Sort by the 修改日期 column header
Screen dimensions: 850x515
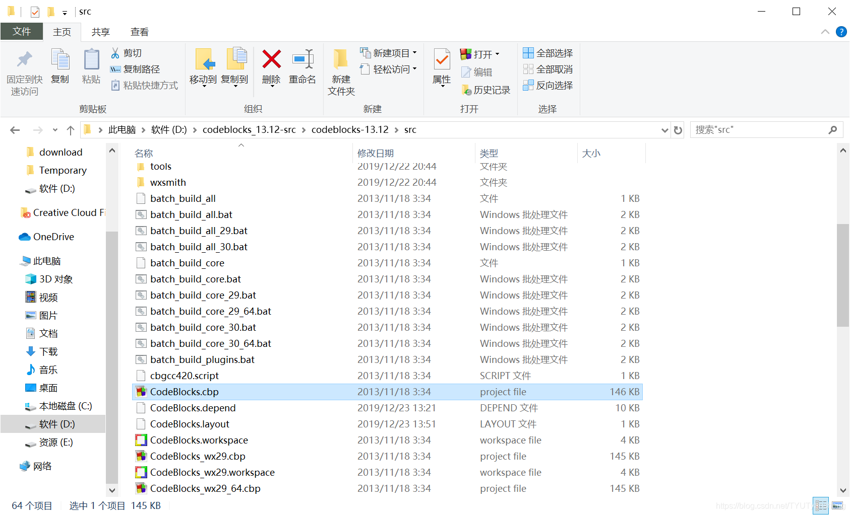coord(376,153)
